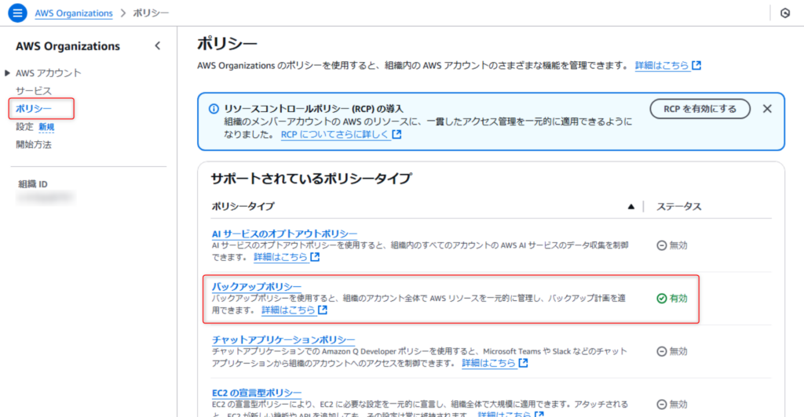
Task: Open RCP についてさらに詳しく link
Action: tap(334, 135)
